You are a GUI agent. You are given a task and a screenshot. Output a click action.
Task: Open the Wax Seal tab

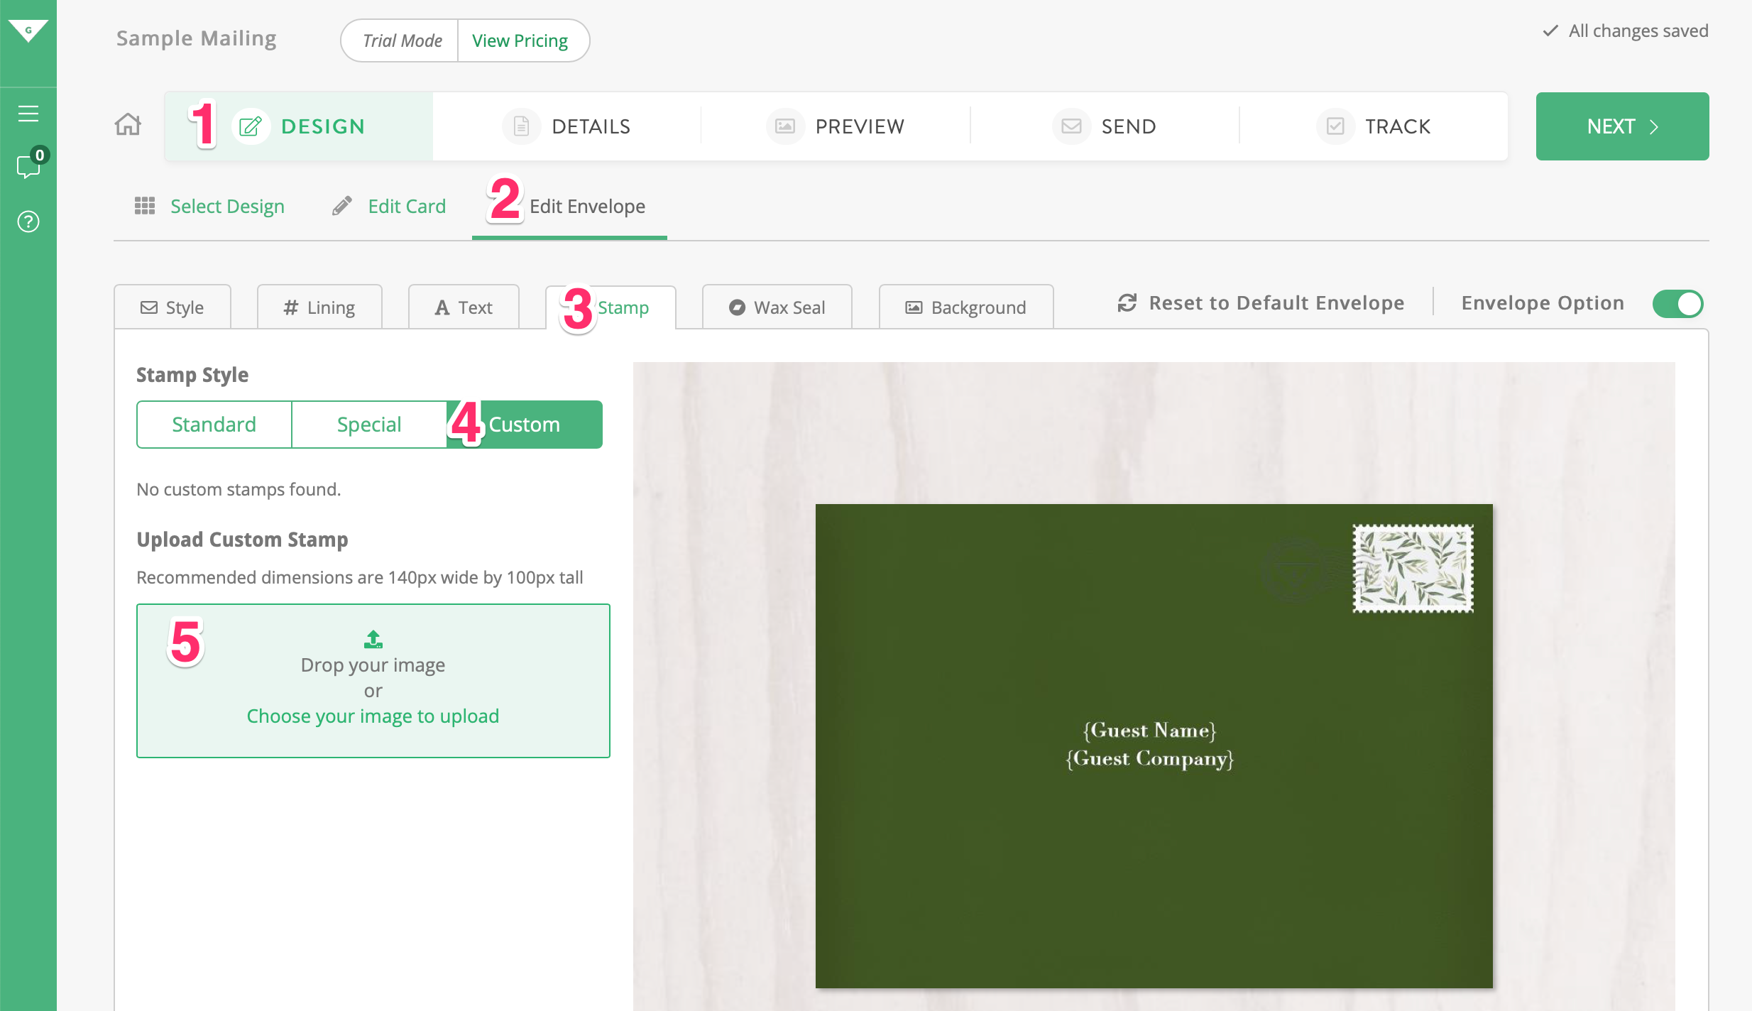777,307
